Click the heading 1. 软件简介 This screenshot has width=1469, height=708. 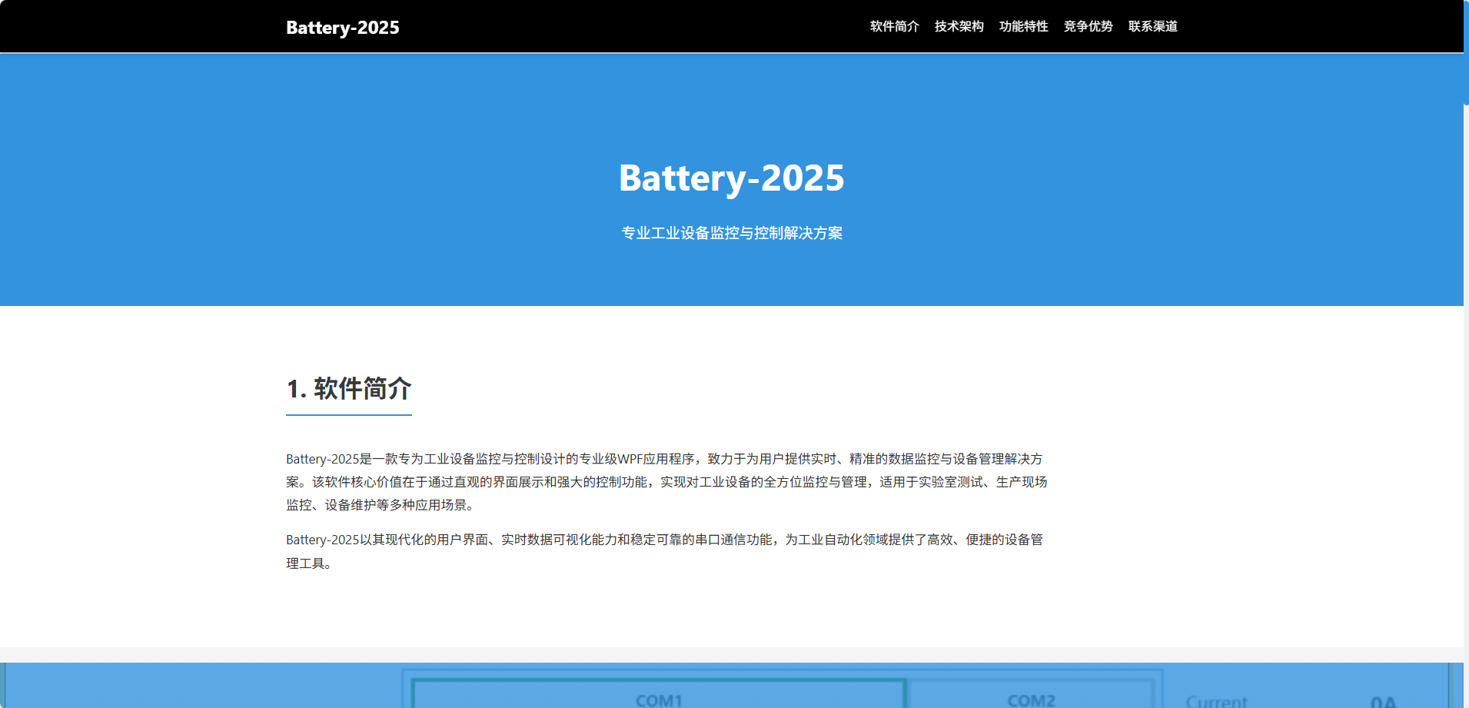pyautogui.click(x=349, y=388)
